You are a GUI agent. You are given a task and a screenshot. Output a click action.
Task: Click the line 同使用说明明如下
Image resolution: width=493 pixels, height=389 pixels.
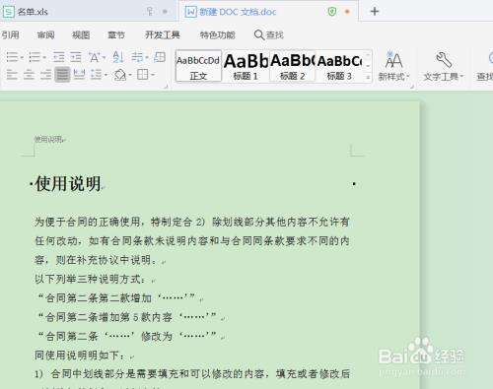tap(80, 356)
